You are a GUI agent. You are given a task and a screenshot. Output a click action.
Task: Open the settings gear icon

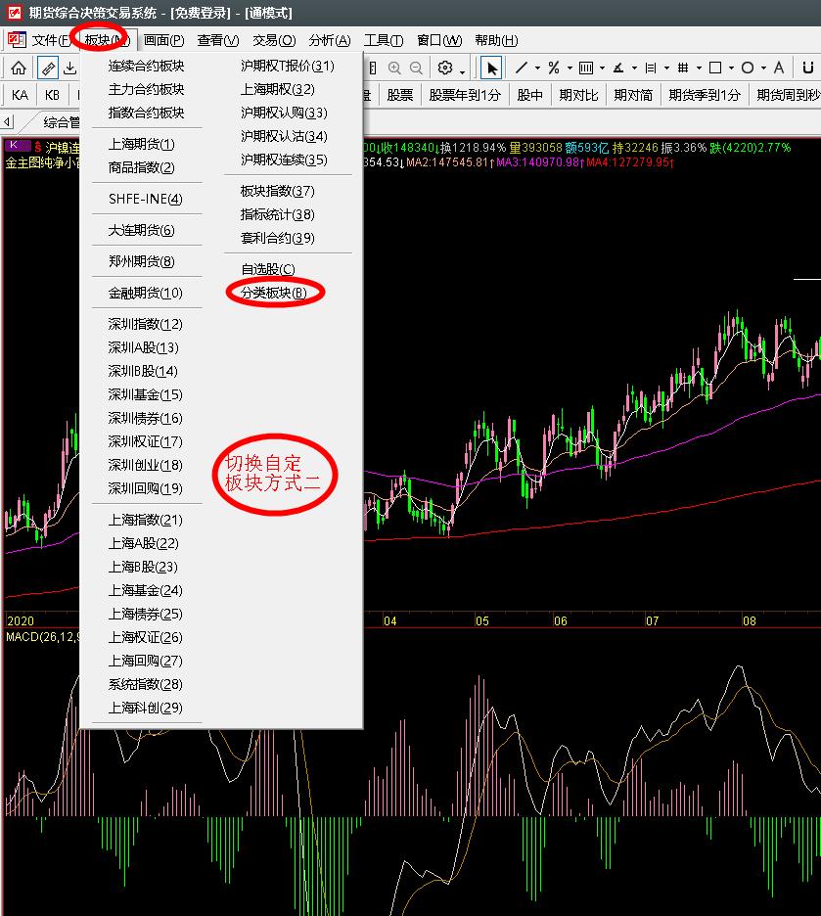coord(445,69)
